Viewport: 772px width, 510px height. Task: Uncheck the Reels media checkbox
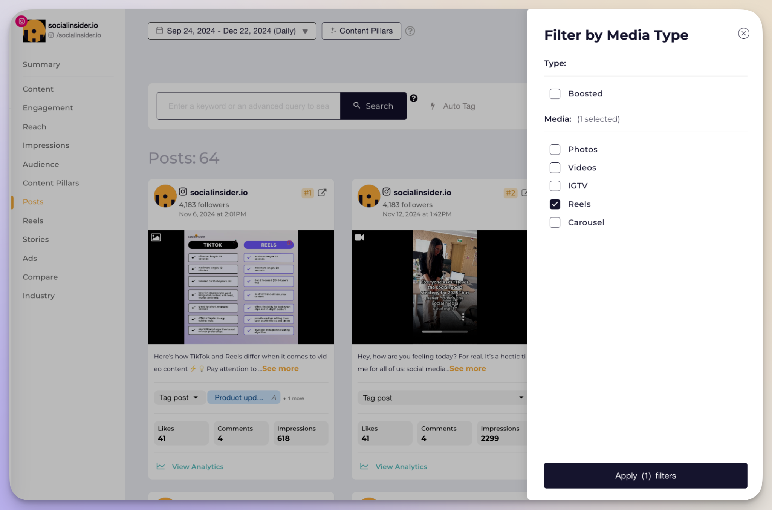click(555, 204)
